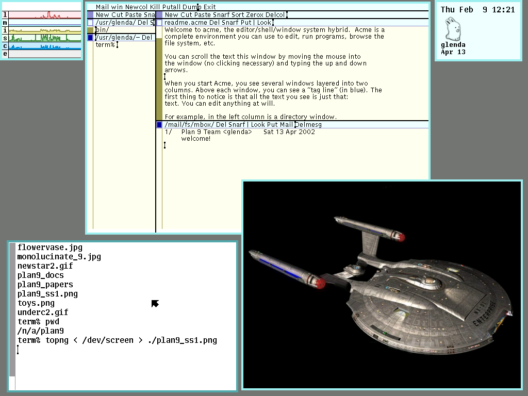Viewport: 528px width, 396px height.
Task: Click the readme.acme window's tag box
Action: tap(159, 23)
